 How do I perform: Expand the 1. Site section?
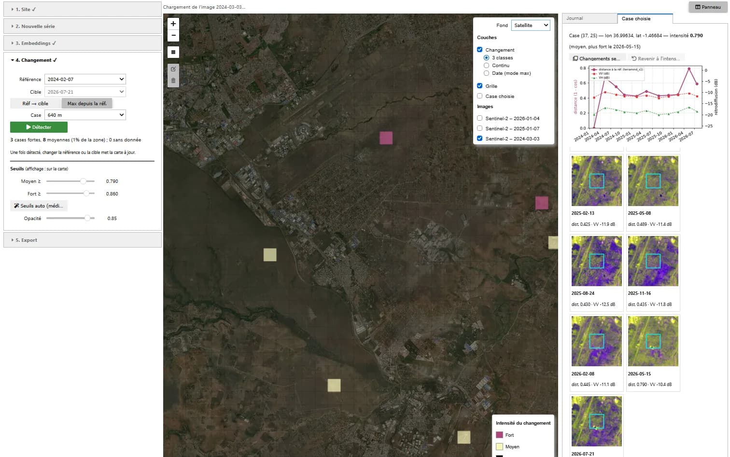83,9
